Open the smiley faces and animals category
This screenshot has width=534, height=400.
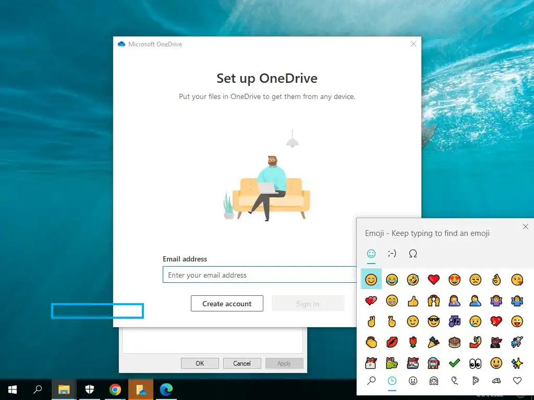point(413,381)
